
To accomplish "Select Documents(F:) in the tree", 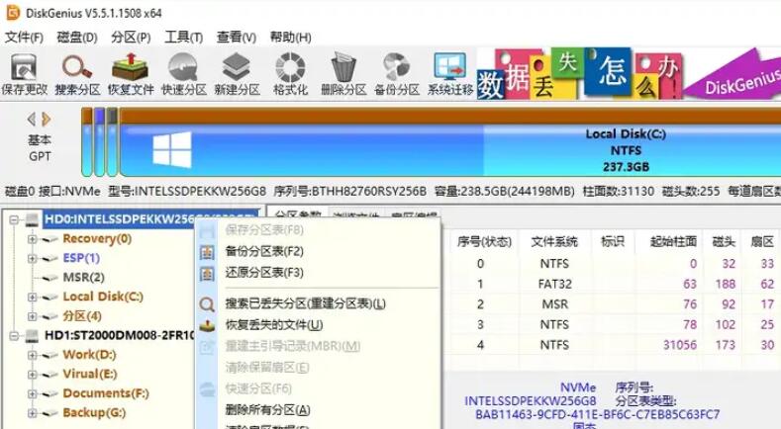I will 106,393.
